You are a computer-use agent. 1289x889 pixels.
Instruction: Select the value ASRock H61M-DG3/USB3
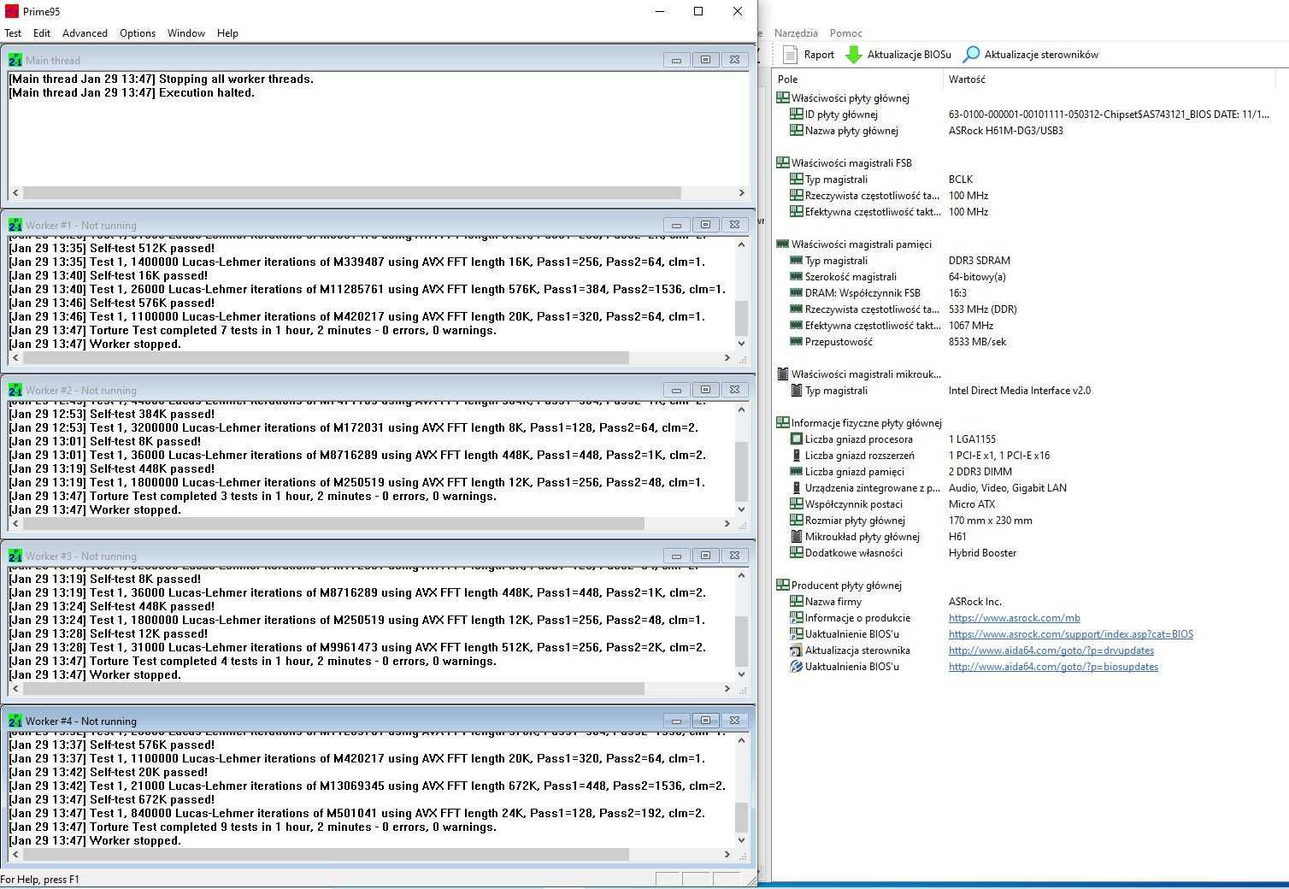tap(1006, 131)
